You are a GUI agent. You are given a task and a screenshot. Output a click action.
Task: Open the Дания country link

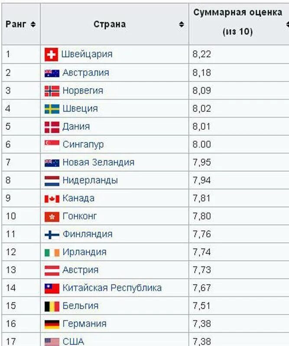pos(76,127)
